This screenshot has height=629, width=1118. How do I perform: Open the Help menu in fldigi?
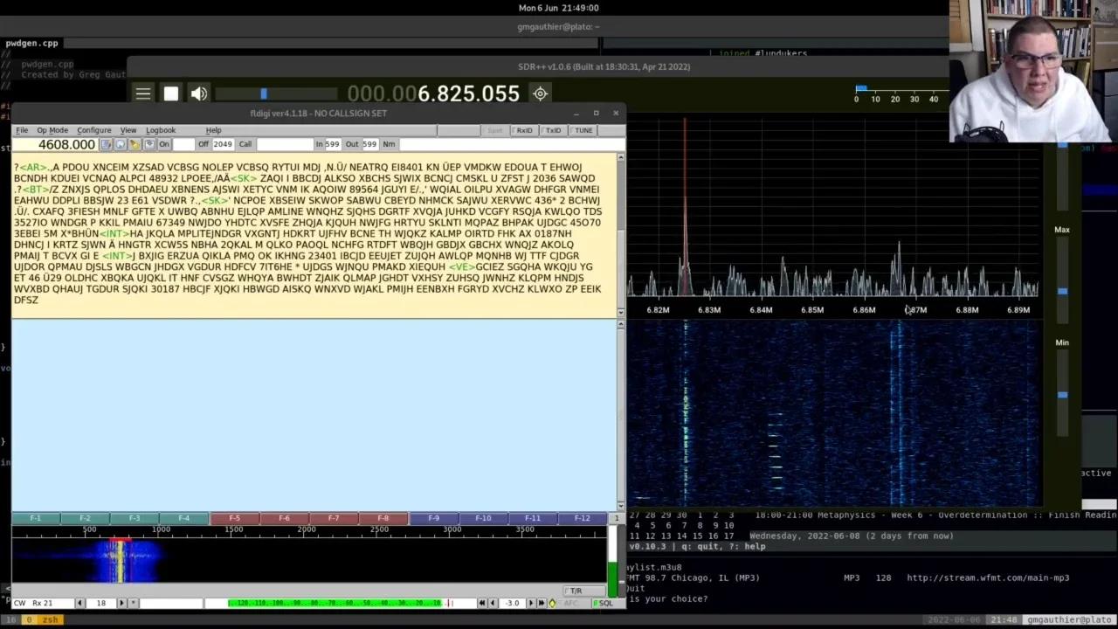213,130
